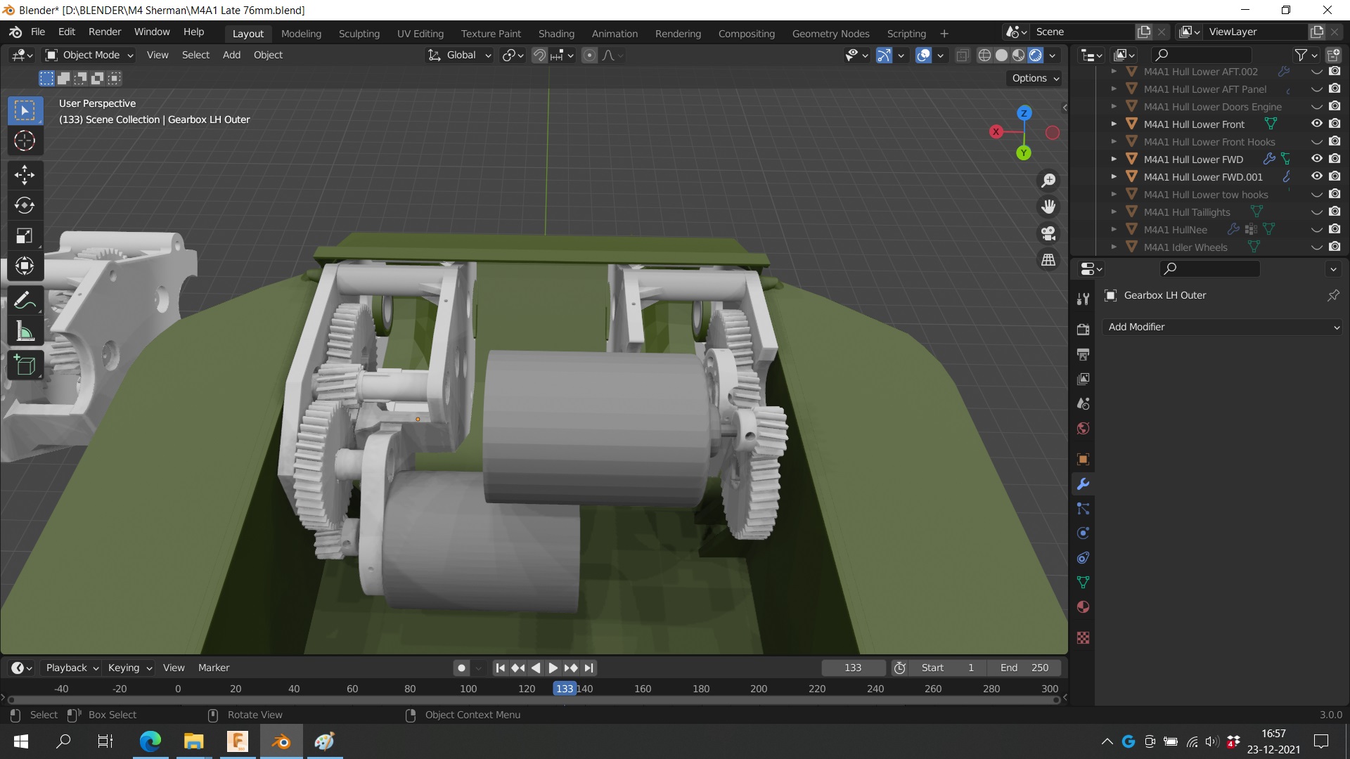Select the Scale tool
The image size is (1350, 759).
coord(25,235)
